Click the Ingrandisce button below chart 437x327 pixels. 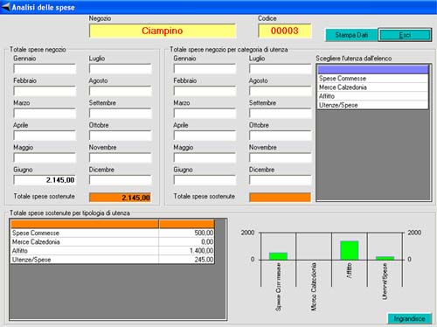click(409, 318)
